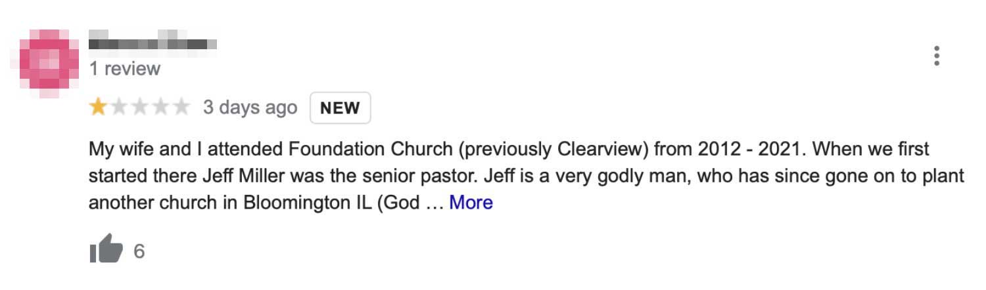
Task: Click the thumbs up helpful icon
Action: point(106,249)
